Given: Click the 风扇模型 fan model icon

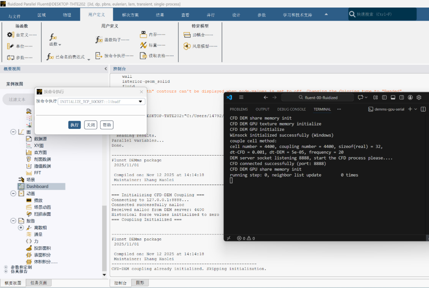Looking at the screenshot, I should (x=187, y=46).
